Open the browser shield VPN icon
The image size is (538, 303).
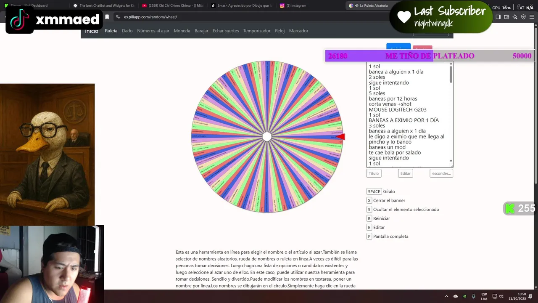(523, 17)
